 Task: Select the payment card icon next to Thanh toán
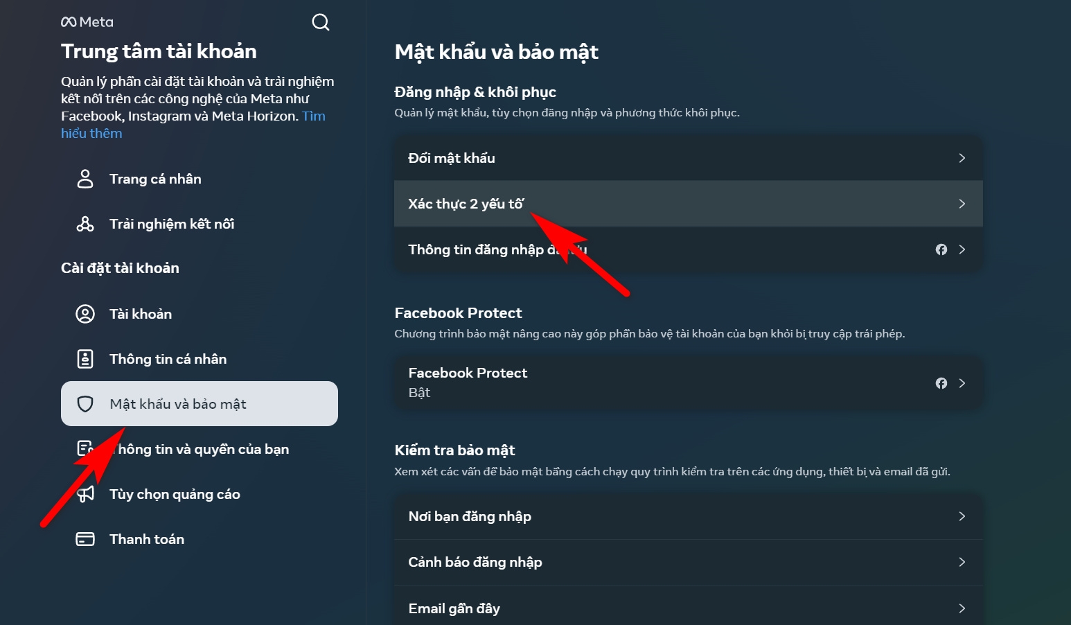pyautogui.click(x=85, y=538)
